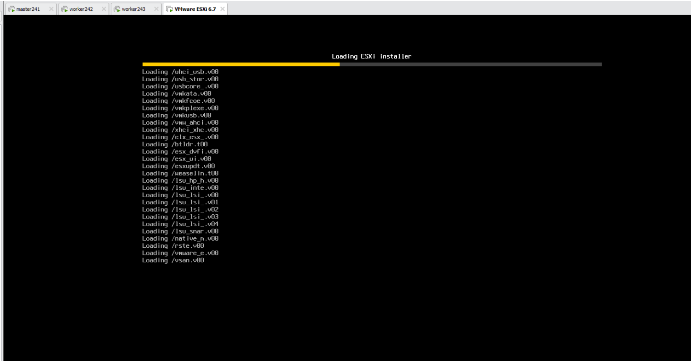
Task: Click the 'Loading /esx_ui.v00' line
Action: [177, 159]
